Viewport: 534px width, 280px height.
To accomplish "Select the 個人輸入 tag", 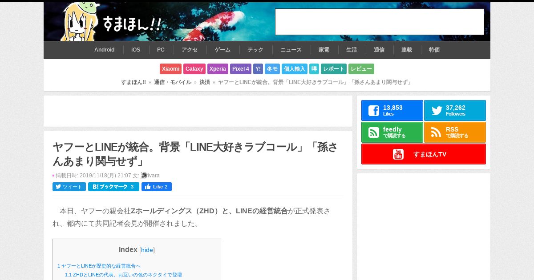I will click(x=295, y=69).
